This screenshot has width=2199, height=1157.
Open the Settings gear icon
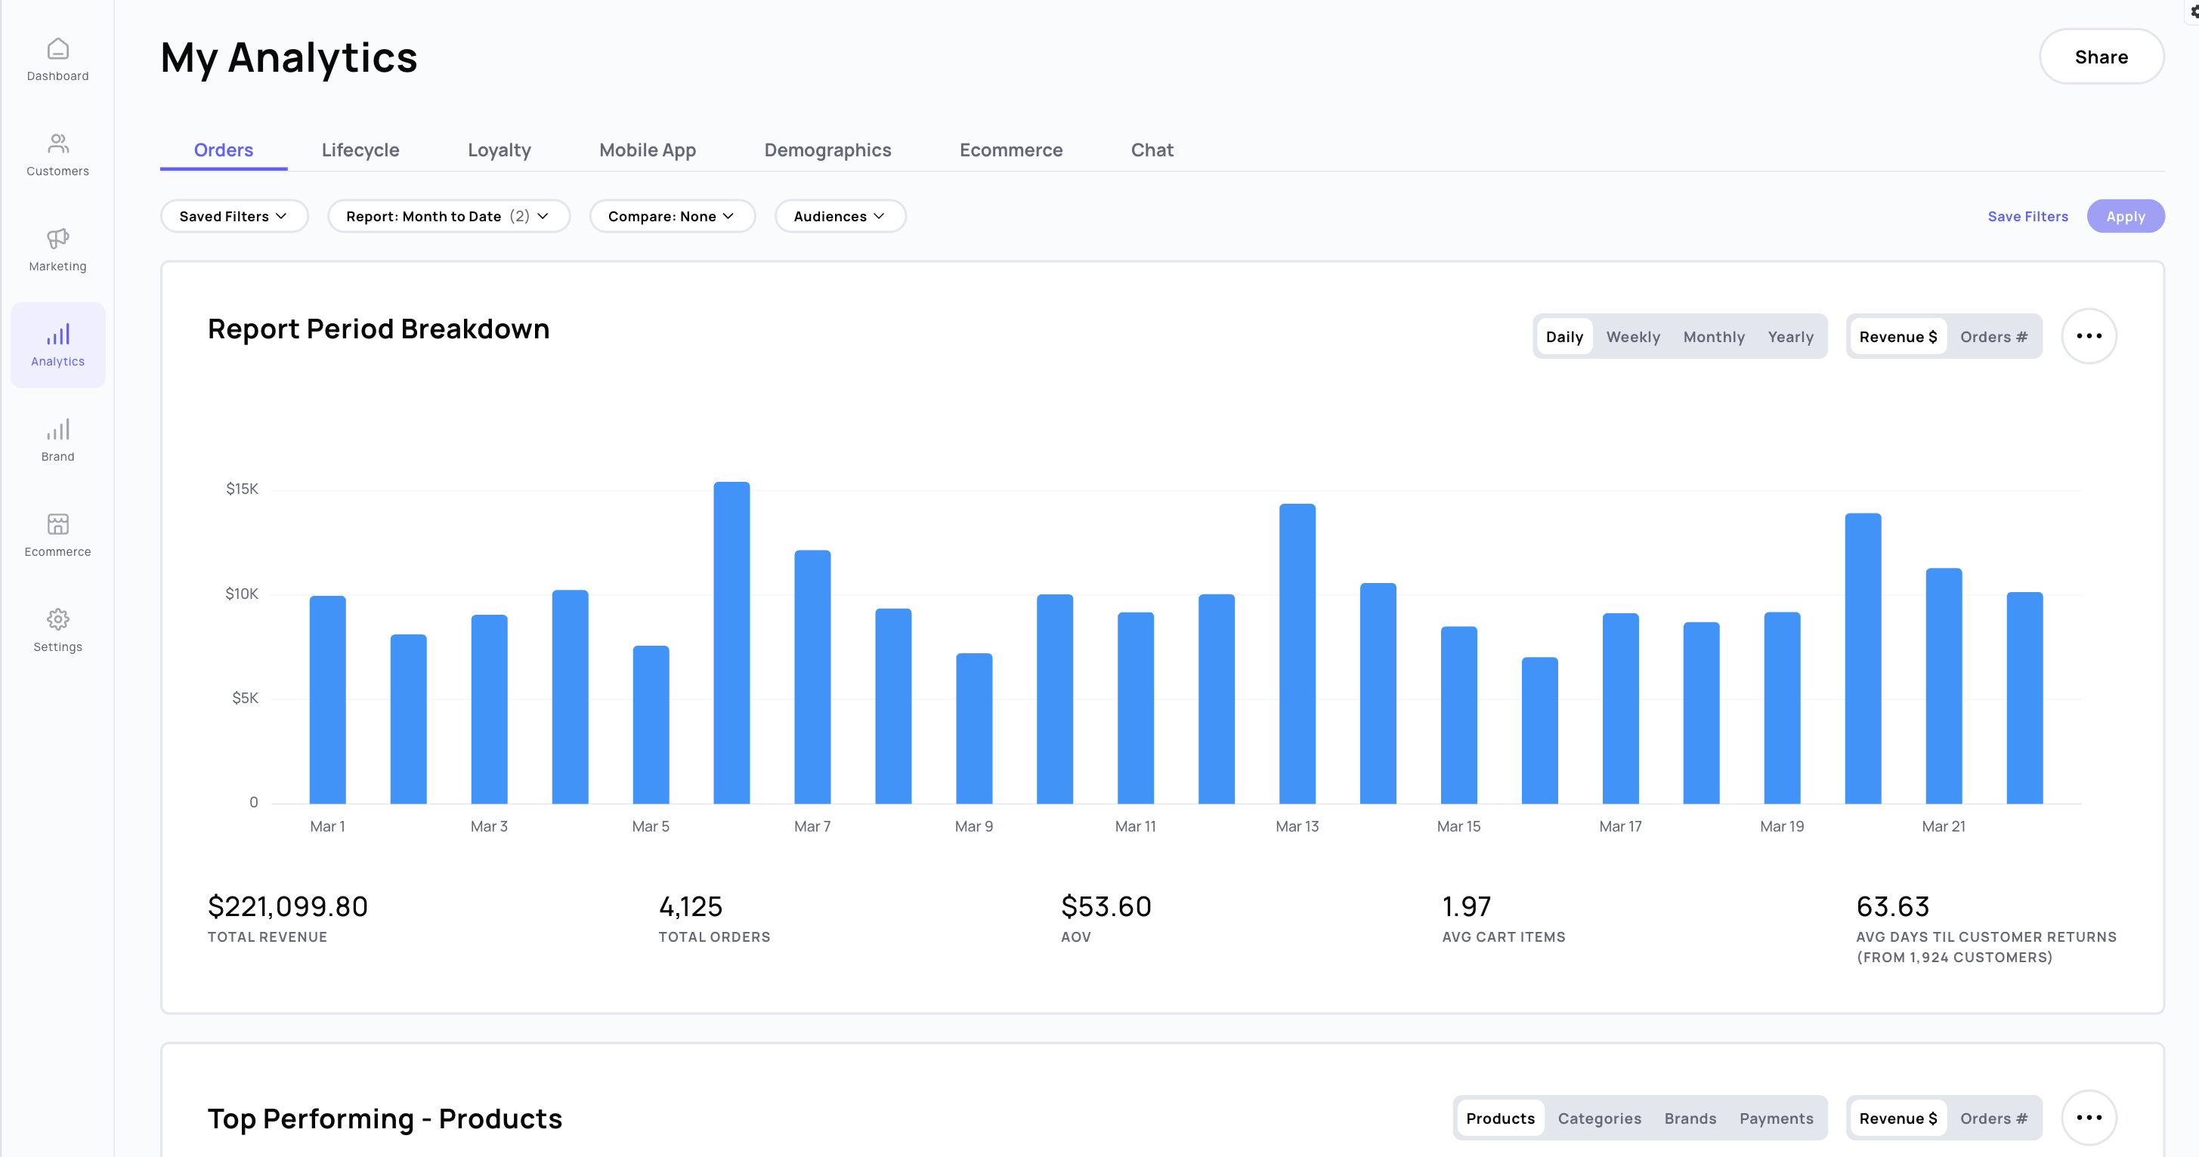[57, 619]
